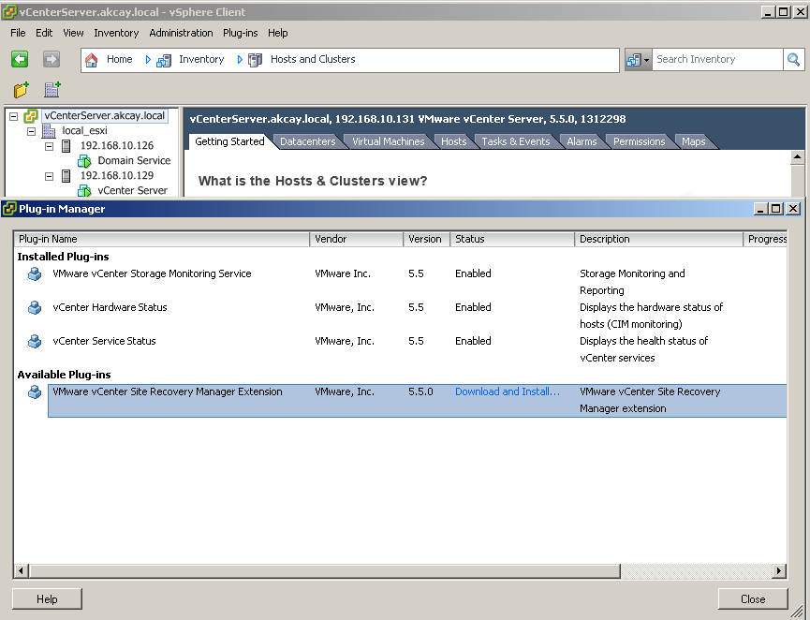Click the Hosts and Clusters breadcrumb icon
This screenshot has width=810, height=620.
tap(256, 61)
